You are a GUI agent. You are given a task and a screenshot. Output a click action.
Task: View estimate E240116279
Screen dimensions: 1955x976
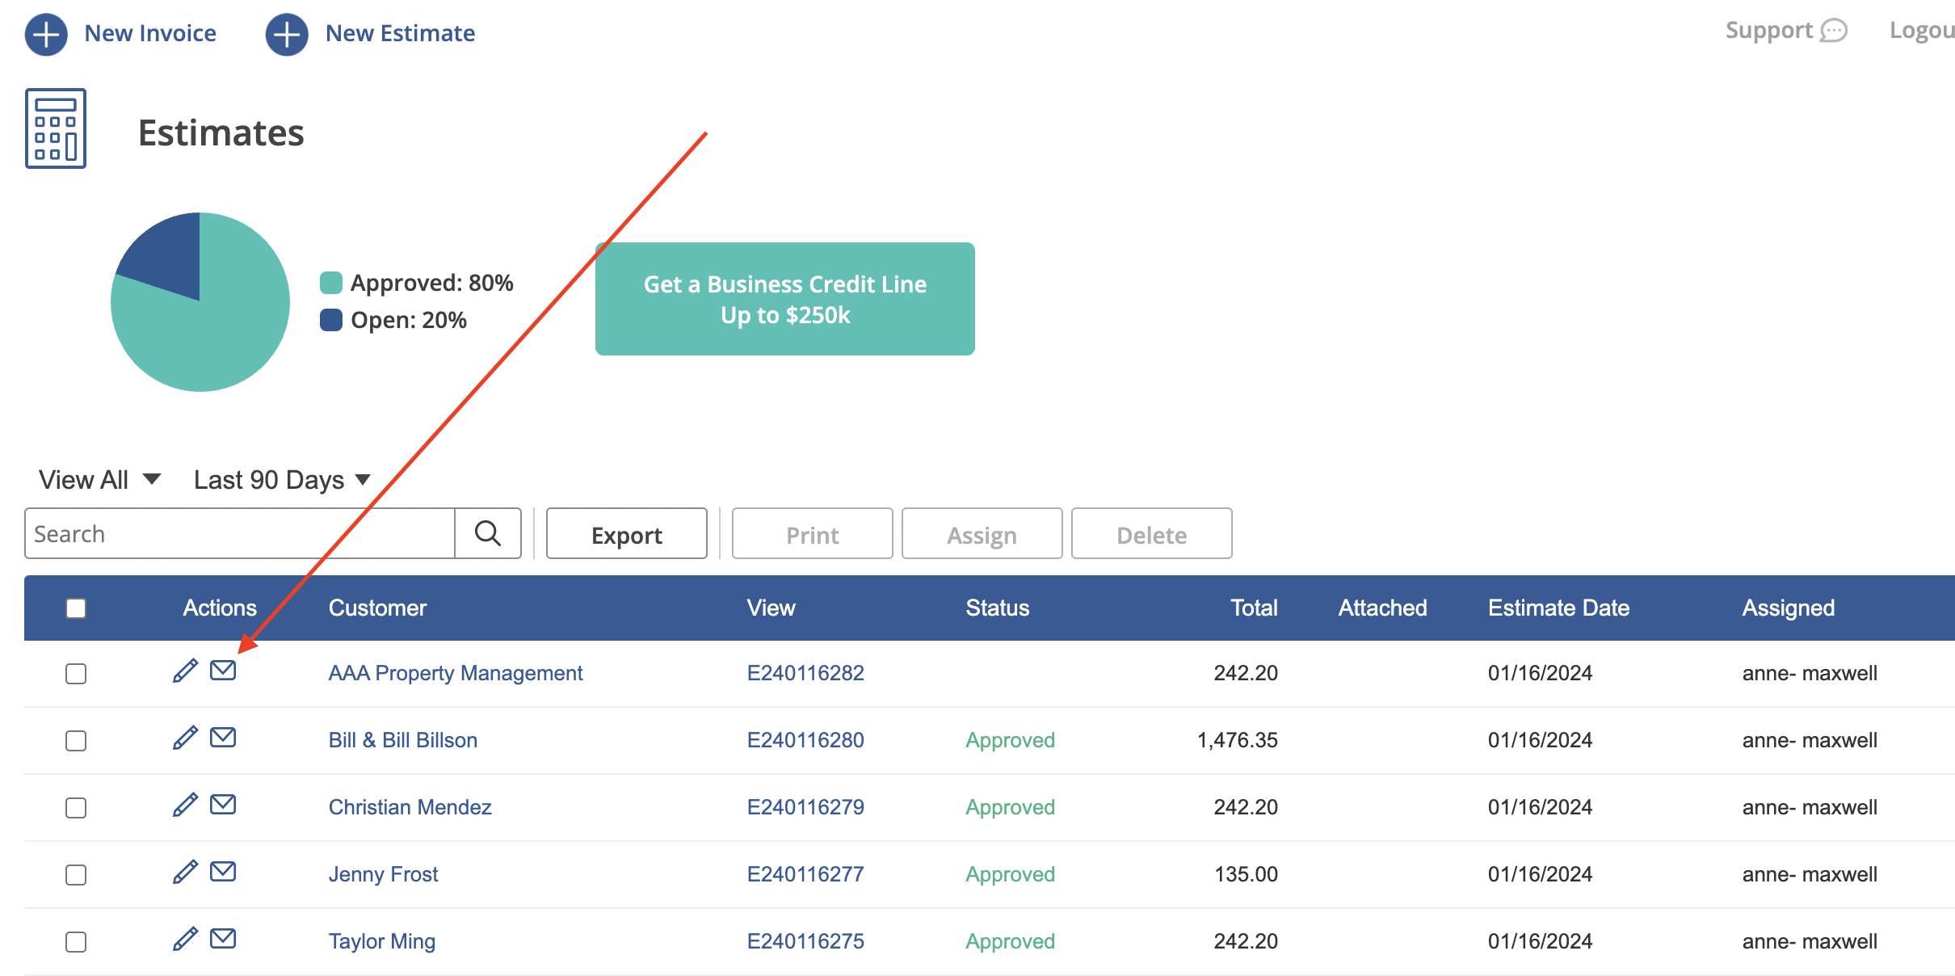click(805, 807)
